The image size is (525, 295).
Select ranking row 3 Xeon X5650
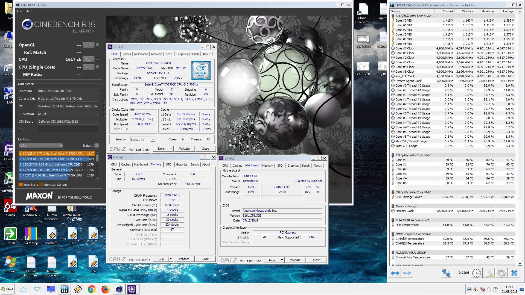tap(57, 164)
